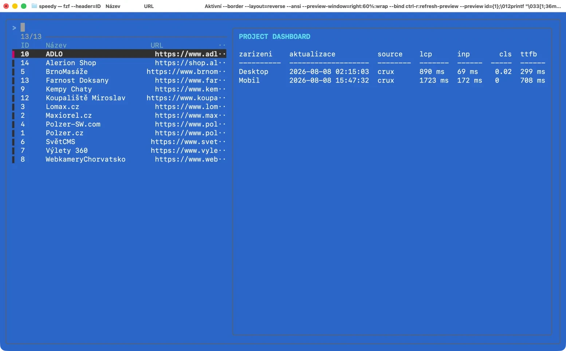Click the https://www.svet URL cell
The width and height of the screenshot is (566, 351).
click(x=188, y=141)
